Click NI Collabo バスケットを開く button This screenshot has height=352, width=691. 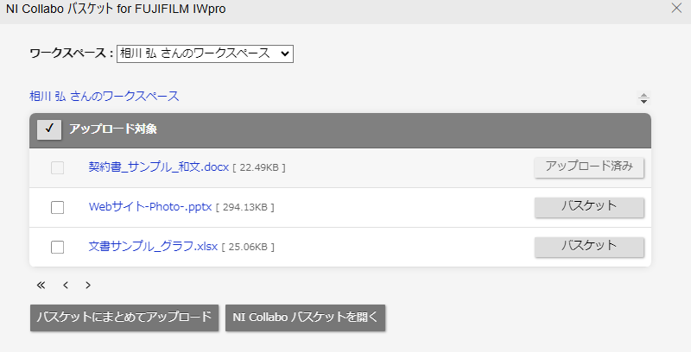[306, 317]
